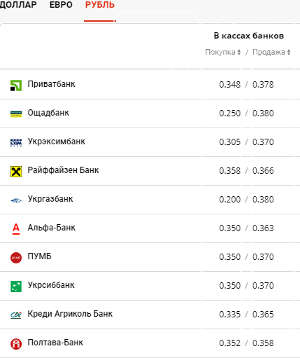Sort banks by Продажа rate

271,52
